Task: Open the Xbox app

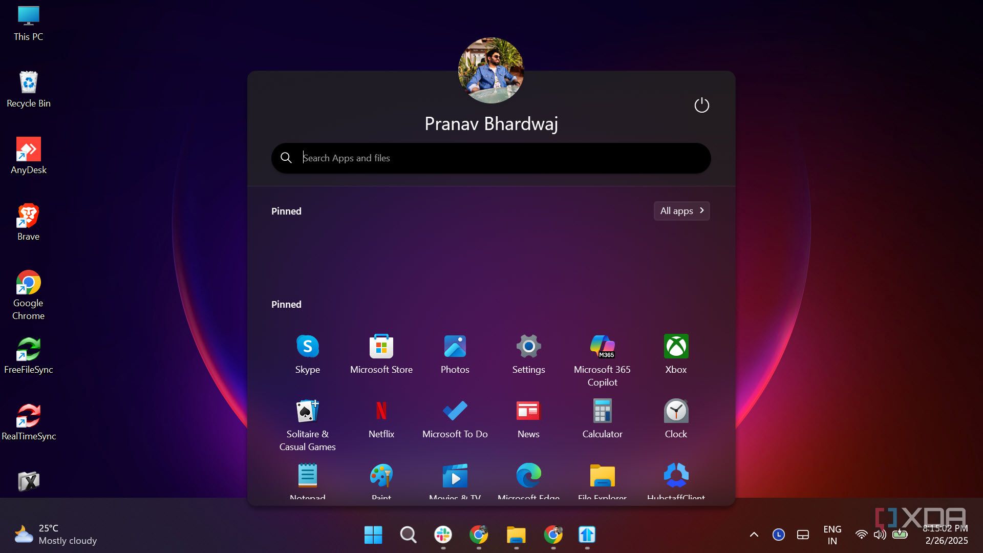Action: click(676, 353)
